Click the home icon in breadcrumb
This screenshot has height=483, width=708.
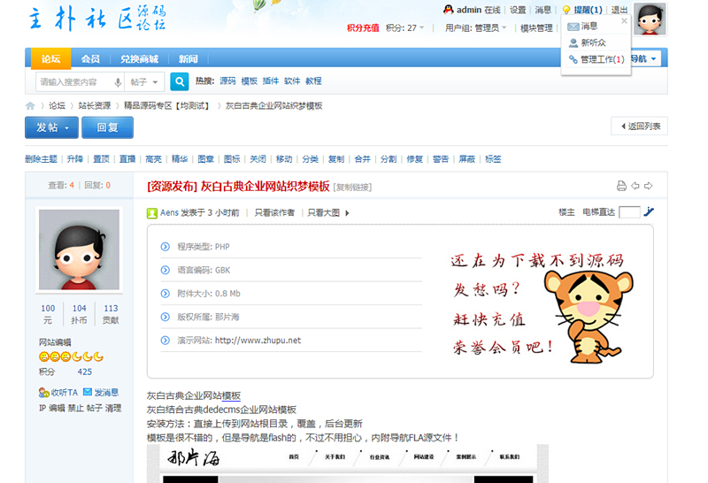(x=30, y=105)
